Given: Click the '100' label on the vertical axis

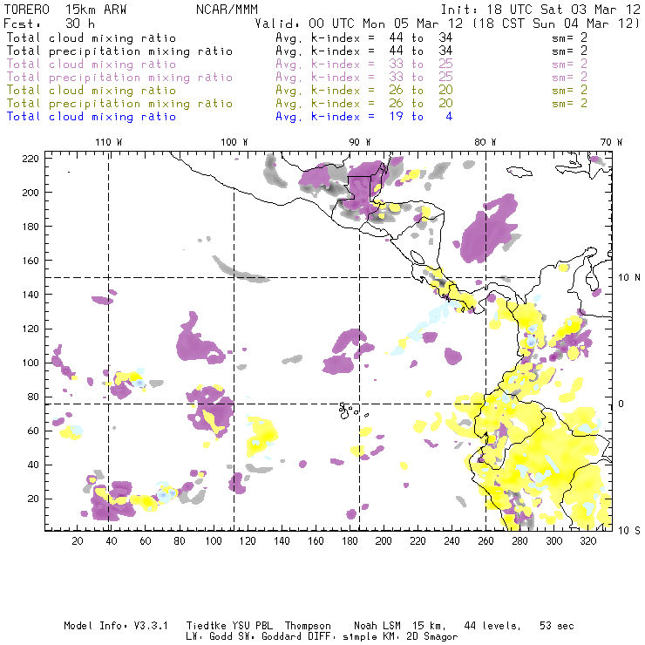Looking at the screenshot, I should tap(30, 363).
